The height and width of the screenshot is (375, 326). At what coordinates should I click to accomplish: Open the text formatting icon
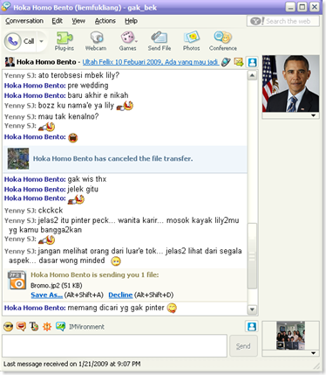coord(34,327)
